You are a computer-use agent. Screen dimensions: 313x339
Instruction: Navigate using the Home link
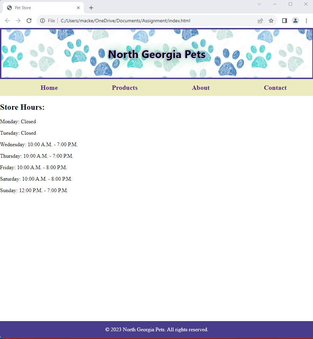(49, 87)
